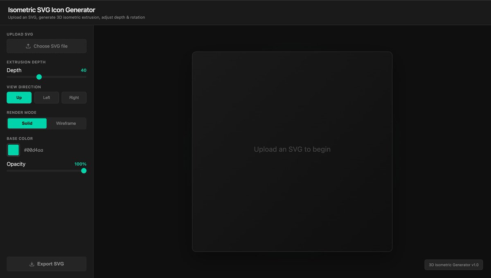This screenshot has height=278, width=491.
Task: Click the download icon in Export SVG
Action: [32, 264]
